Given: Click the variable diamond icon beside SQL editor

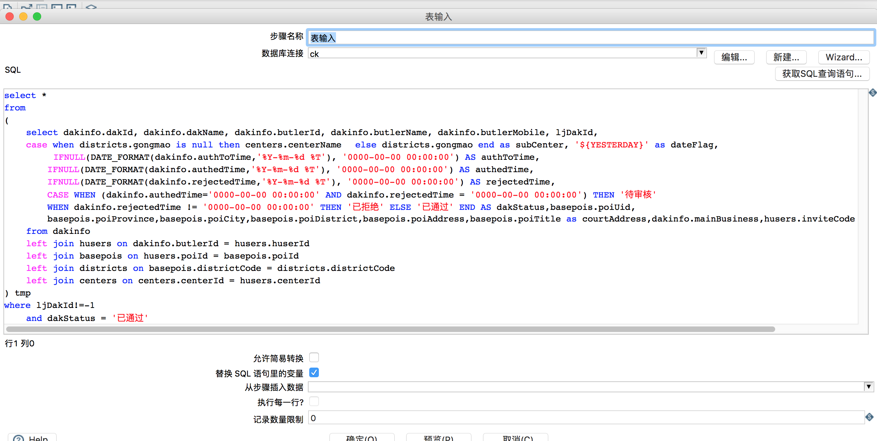Looking at the screenshot, I should (873, 93).
